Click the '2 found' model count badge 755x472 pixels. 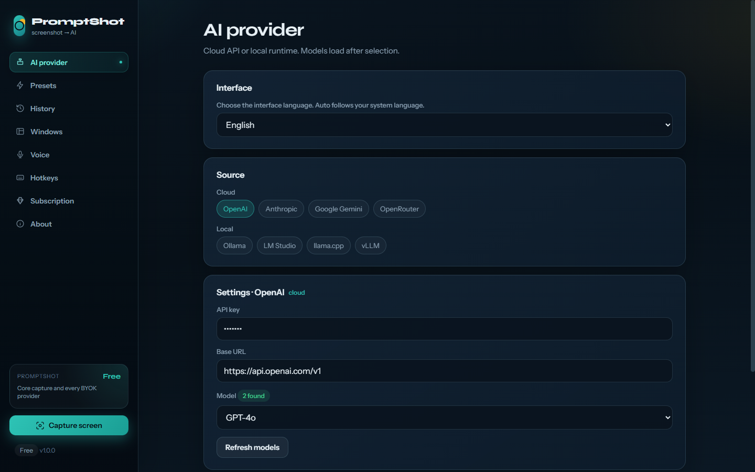pyautogui.click(x=254, y=396)
